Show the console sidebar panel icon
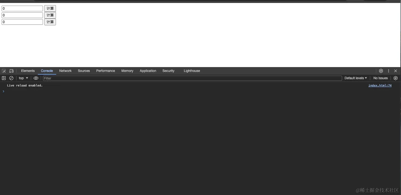401x195 pixels. [x=4, y=78]
